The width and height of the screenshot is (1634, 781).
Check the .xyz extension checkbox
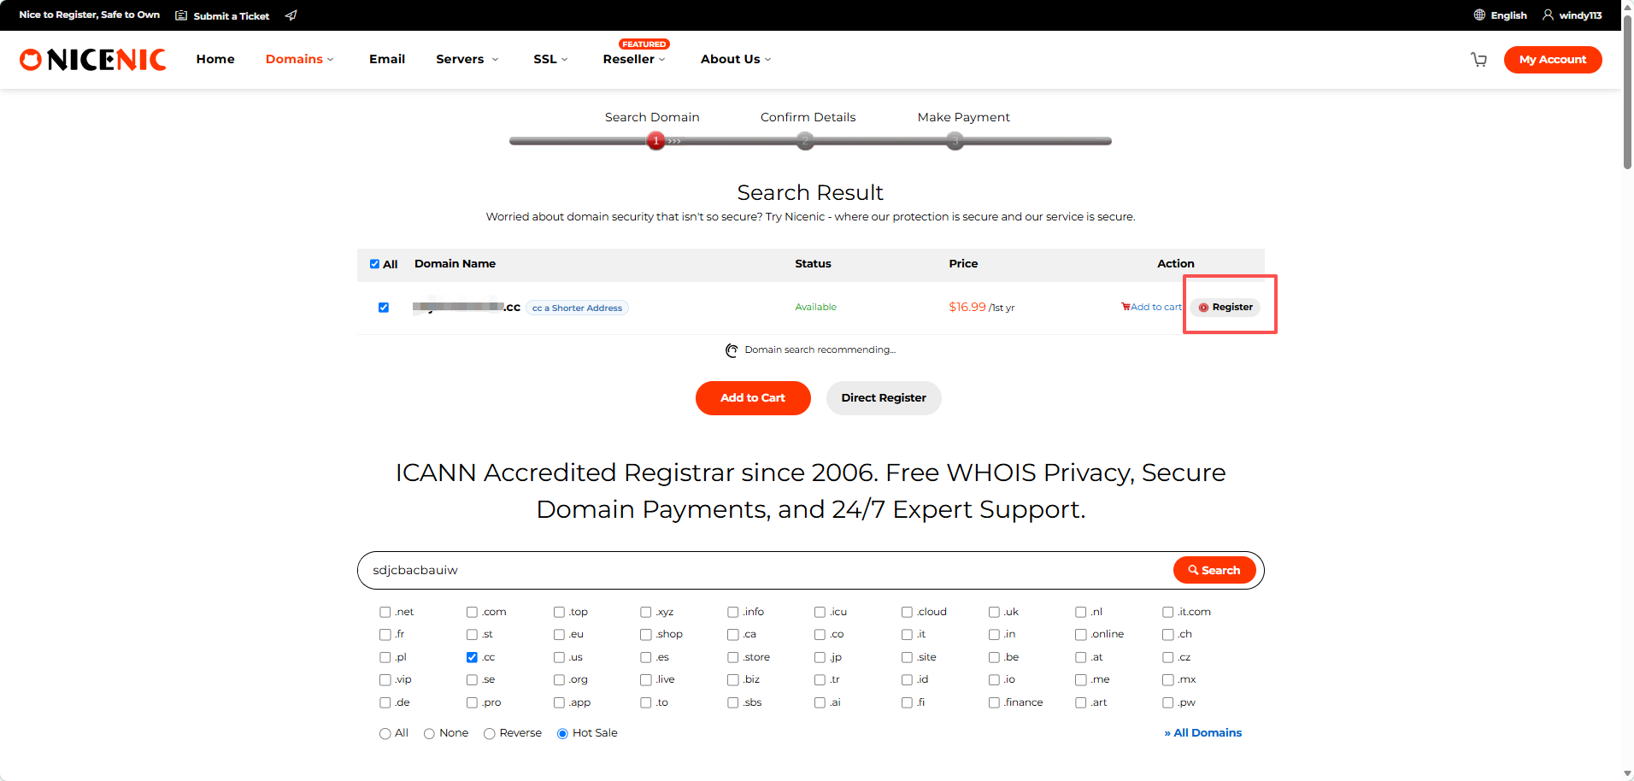tap(646, 612)
